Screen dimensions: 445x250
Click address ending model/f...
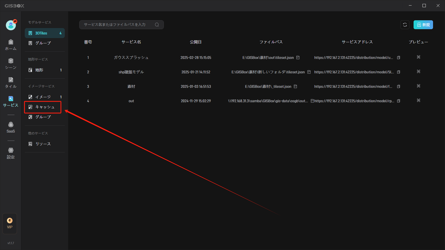(353, 86)
